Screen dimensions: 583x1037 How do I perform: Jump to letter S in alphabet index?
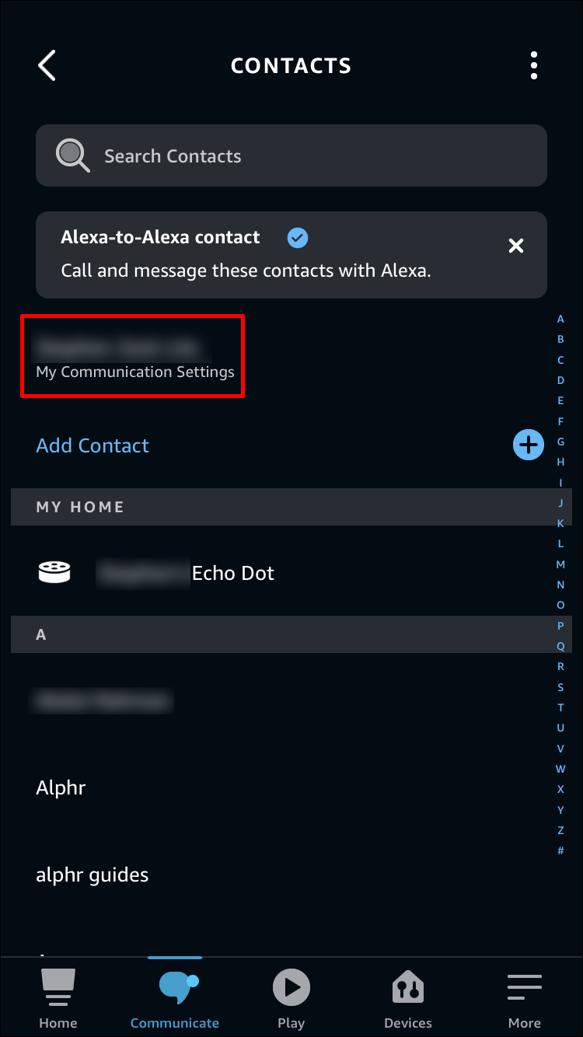point(560,687)
